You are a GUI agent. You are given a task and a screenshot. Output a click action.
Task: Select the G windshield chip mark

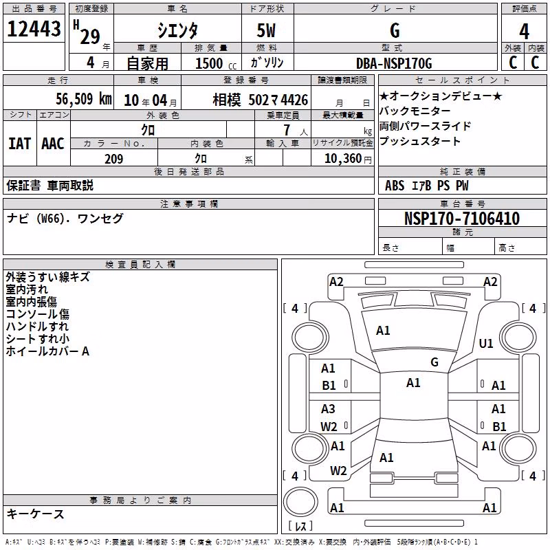click(x=434, y=362)
